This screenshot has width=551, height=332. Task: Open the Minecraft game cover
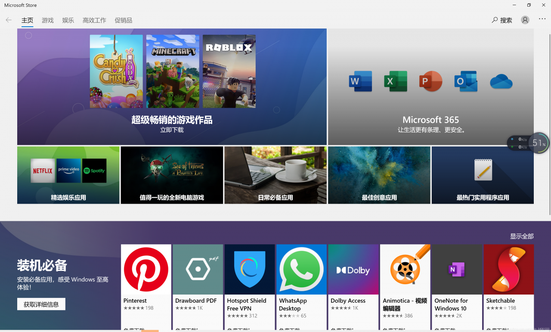coord(173,71)
